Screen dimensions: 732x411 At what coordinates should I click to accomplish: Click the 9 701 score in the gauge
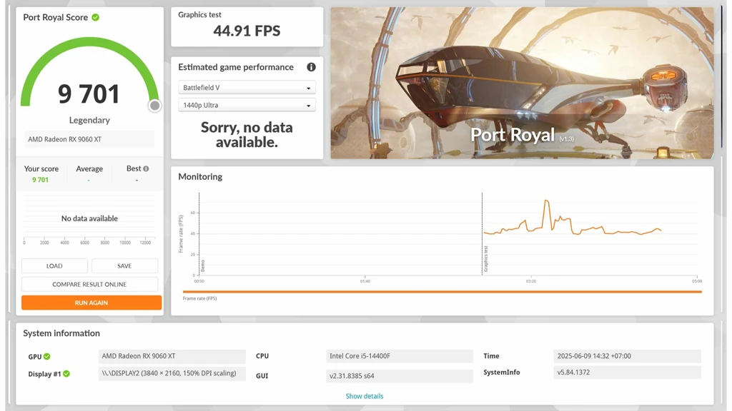[89, 93]
